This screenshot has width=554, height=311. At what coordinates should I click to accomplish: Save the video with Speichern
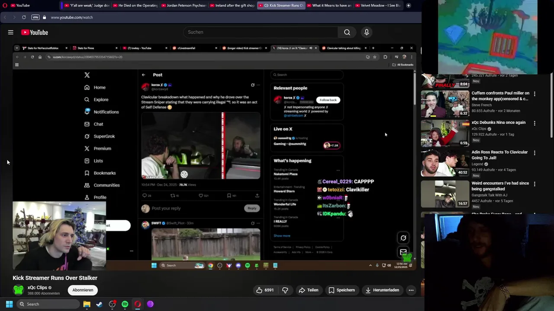[x=341, y=290]
